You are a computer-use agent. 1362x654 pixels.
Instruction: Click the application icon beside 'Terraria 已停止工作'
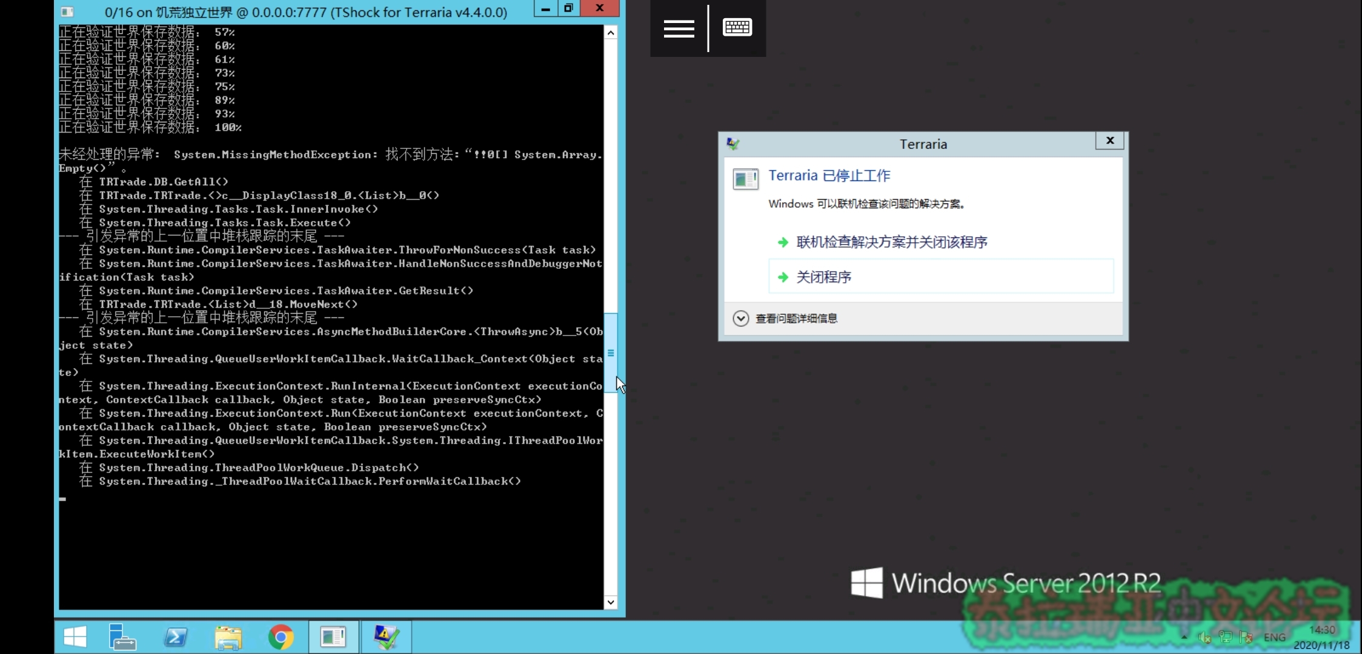click(x=745, y=179)
